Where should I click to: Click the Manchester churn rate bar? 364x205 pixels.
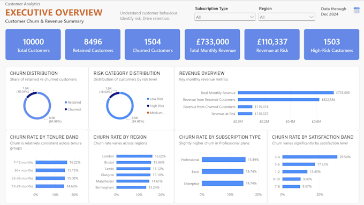pyautogui.click(x=133, y=181)
